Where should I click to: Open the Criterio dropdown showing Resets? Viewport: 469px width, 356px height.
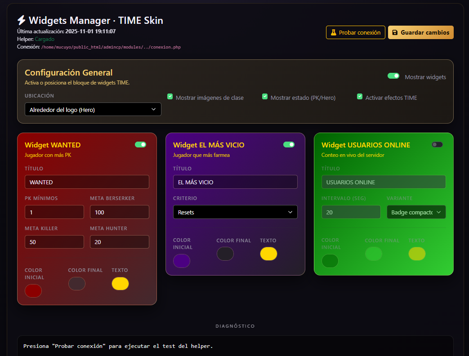point(235,212)
